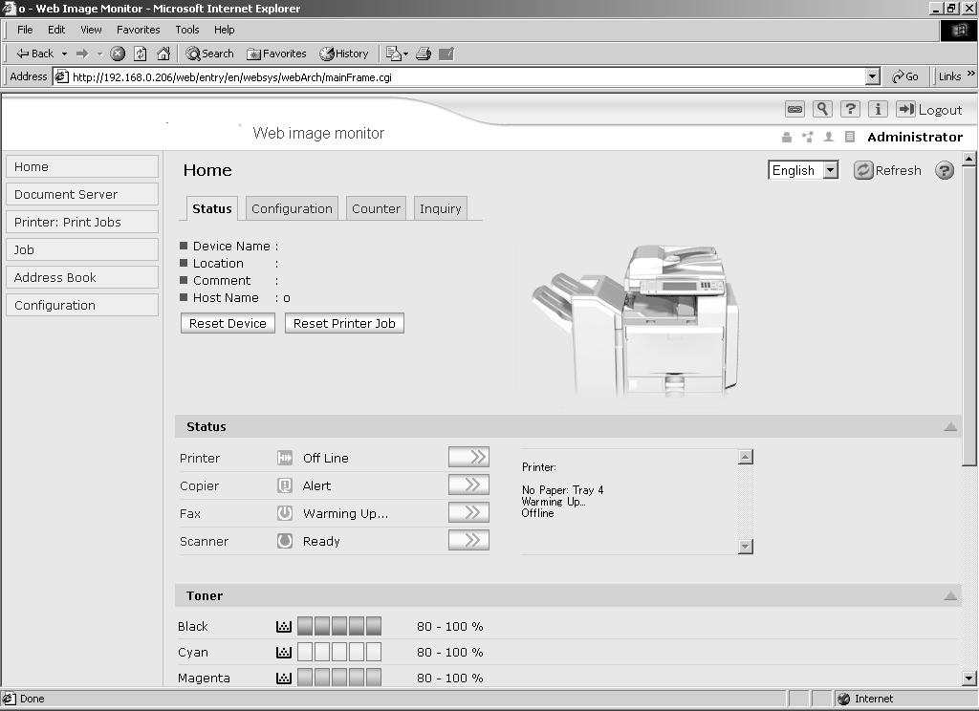Click the Go button beside address bar
Viewport: 979px width, 711px height.
[x=905, y=76]
